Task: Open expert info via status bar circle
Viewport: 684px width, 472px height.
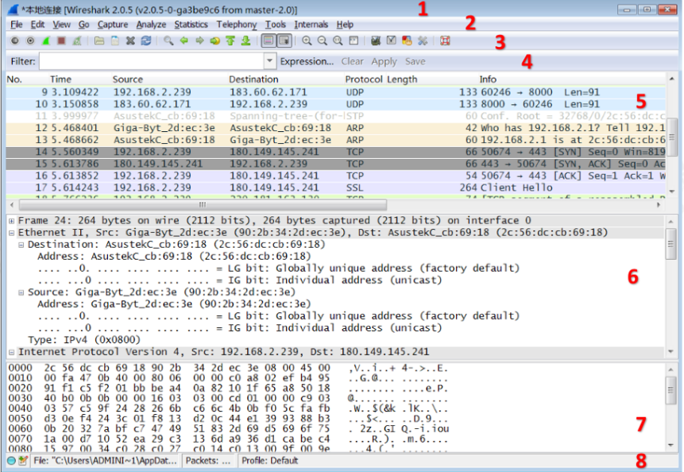Action: click(11, 460)
